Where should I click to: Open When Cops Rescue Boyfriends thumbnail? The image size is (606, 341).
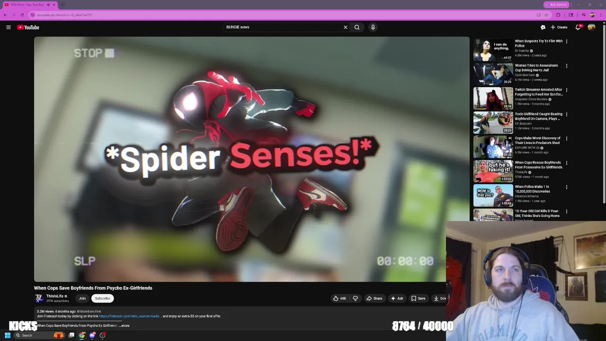(x=493, y=171)
